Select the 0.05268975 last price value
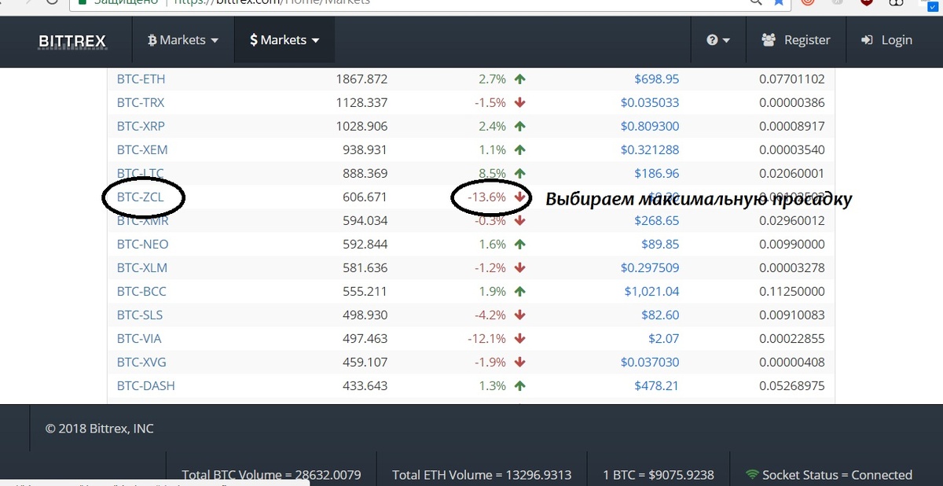This screenshot has height=486, width=943. point(792,386)
